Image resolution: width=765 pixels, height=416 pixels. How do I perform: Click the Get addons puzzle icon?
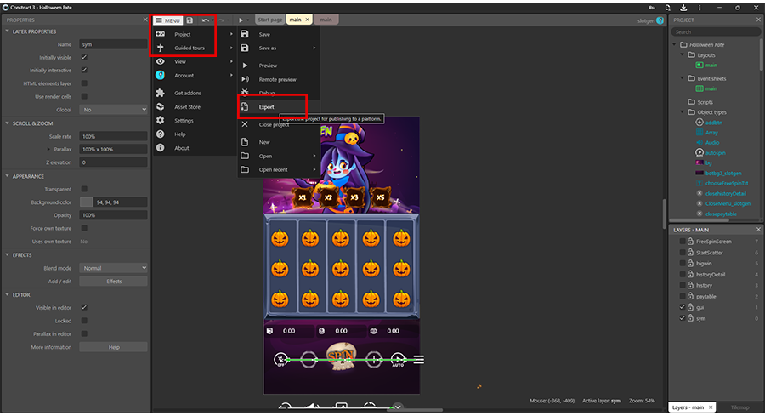161,93
